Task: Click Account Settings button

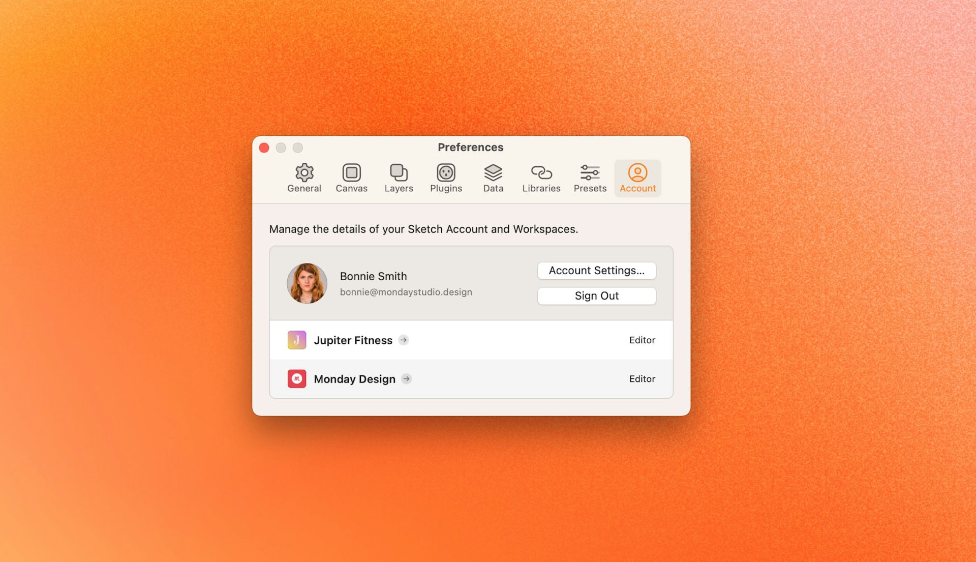Action: click(597, 270)
